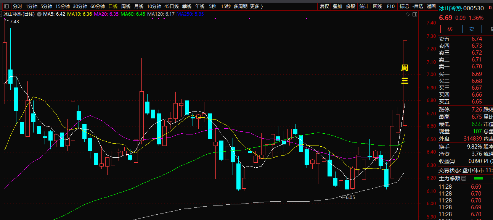Image resolution: width=493 pixels, height=220 pixels.
Task: Click the diamond marker icon above chart
Action: 408,14
